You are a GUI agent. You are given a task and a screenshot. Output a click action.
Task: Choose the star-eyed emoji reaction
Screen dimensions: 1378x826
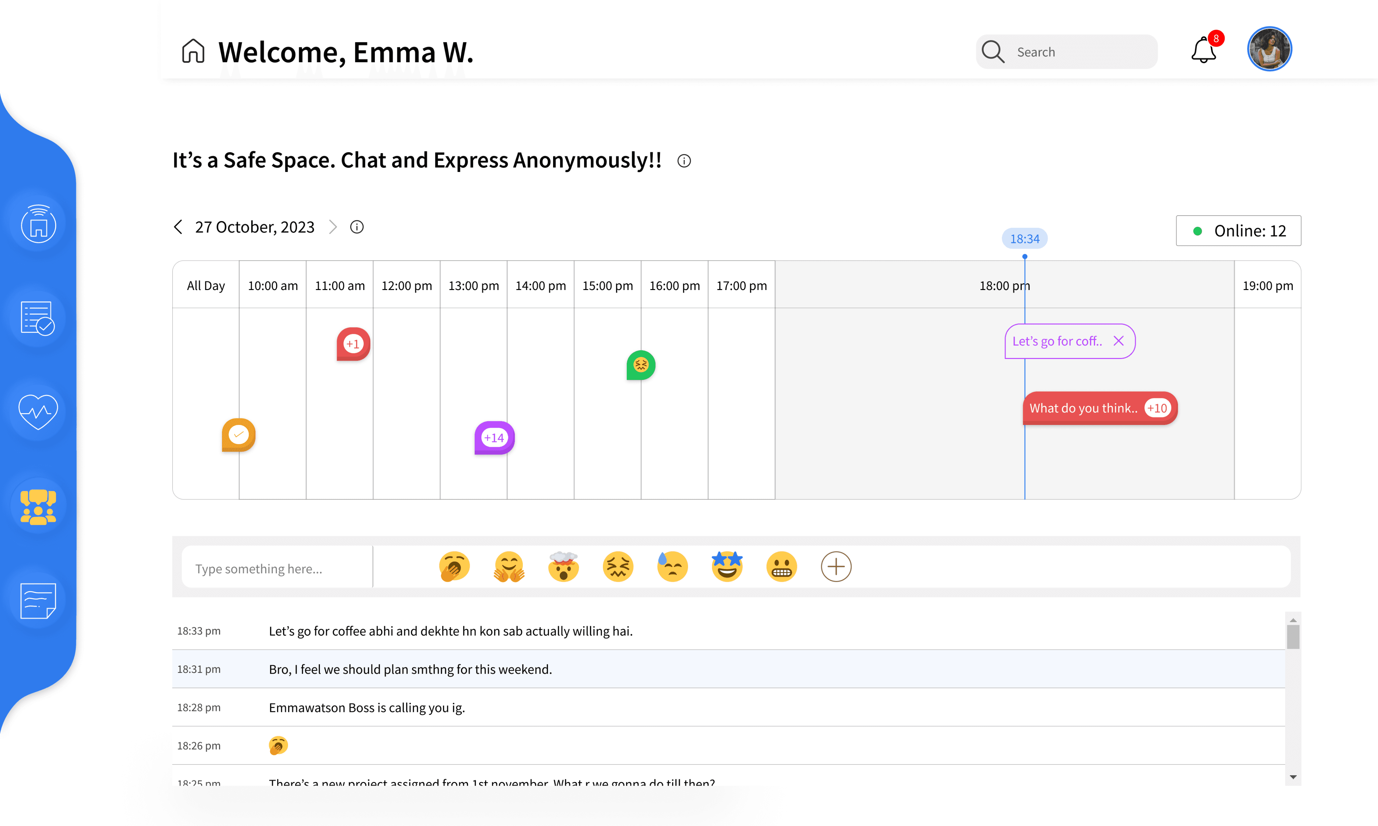[727, 567]
